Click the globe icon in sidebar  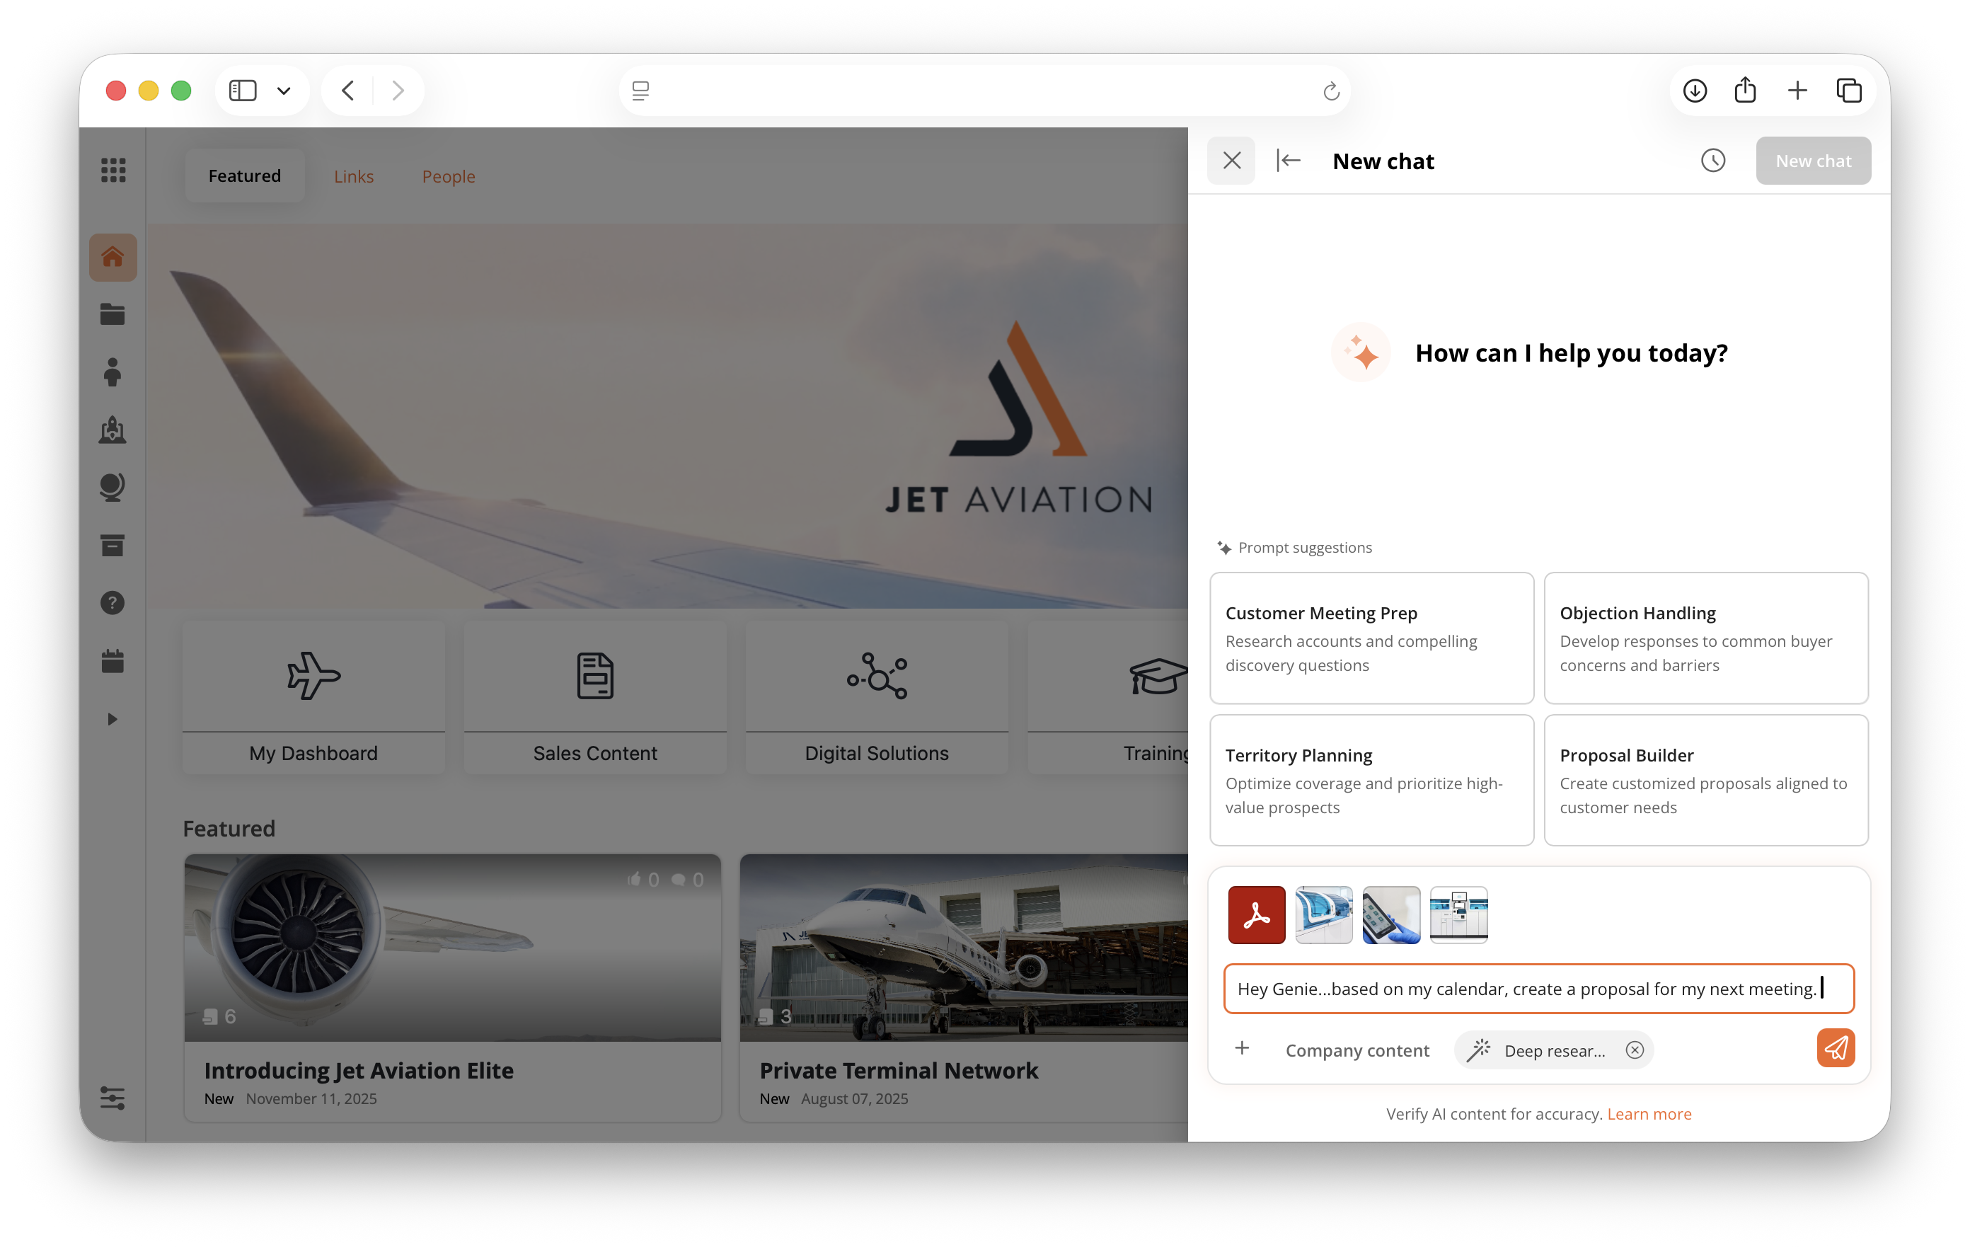point(113,487)
